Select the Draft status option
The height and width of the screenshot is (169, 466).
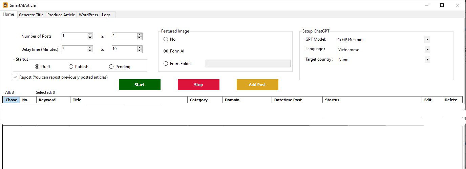click(x=42, y=67)
